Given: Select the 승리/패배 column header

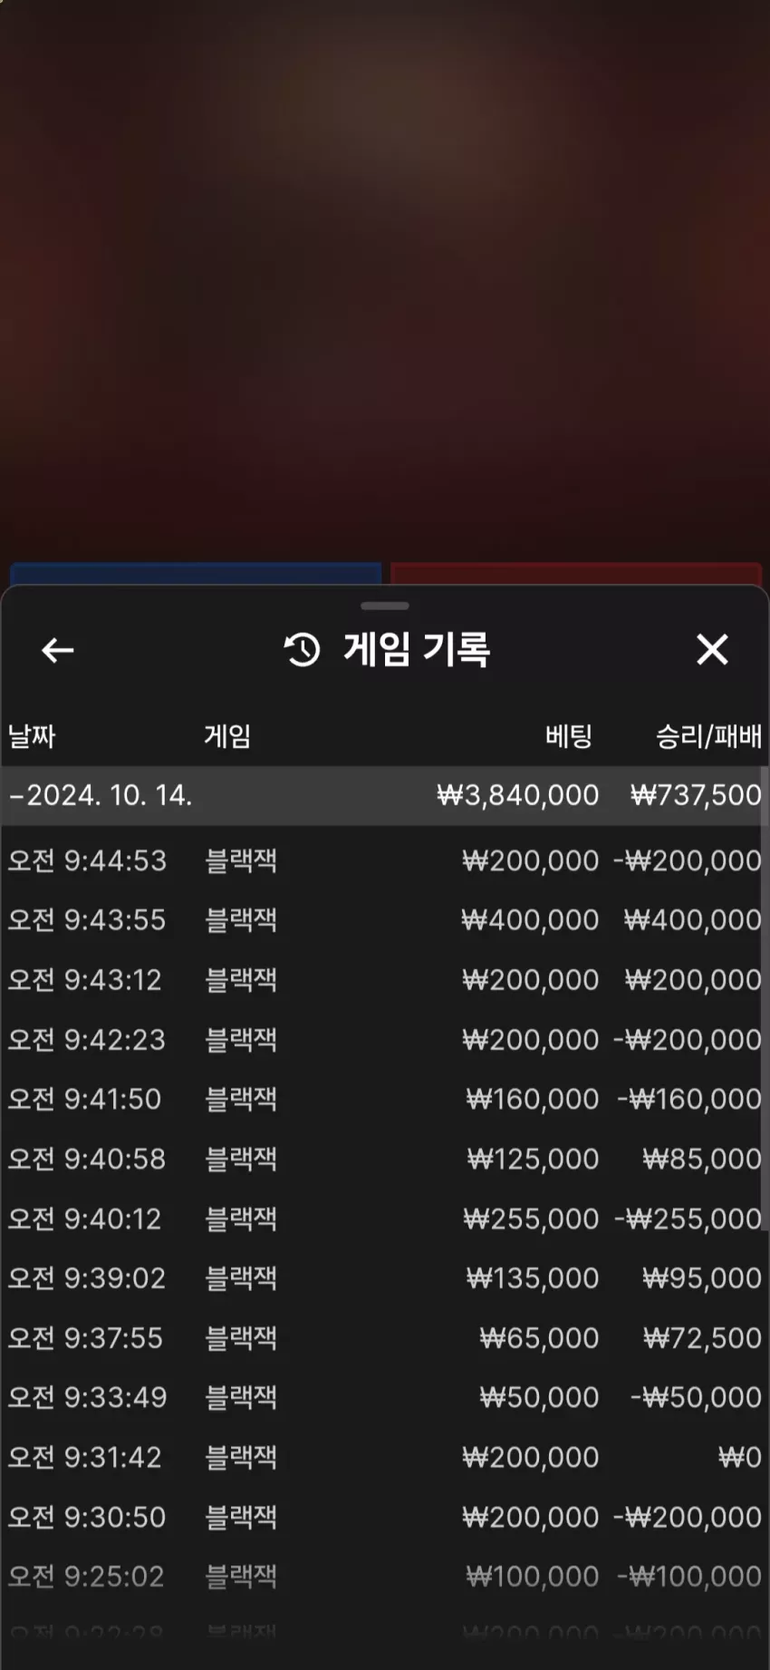Looking at the screenshot, I should click(x=708, y=735).
